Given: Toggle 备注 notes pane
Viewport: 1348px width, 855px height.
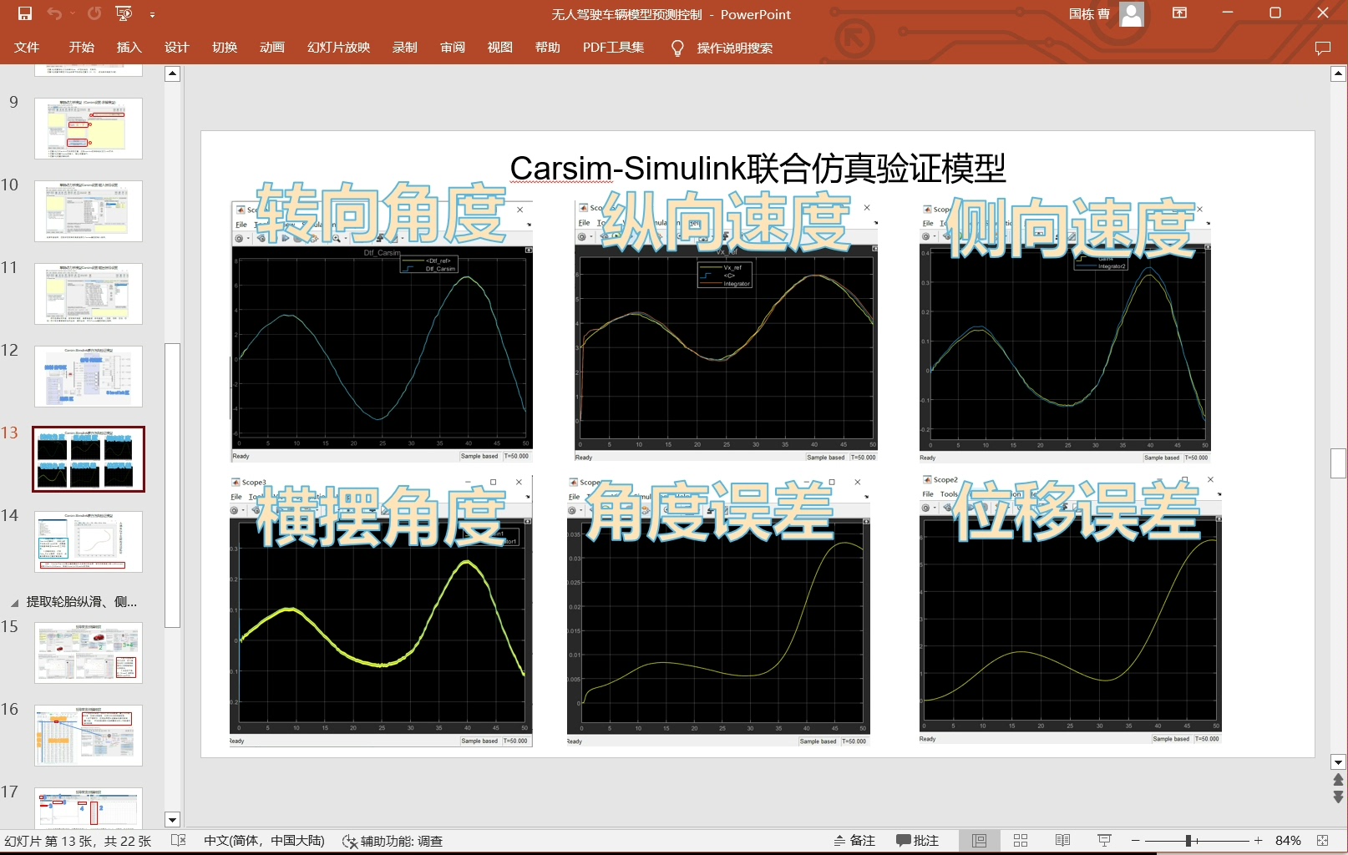Looking at the screenshot, I should pos(854,841).
